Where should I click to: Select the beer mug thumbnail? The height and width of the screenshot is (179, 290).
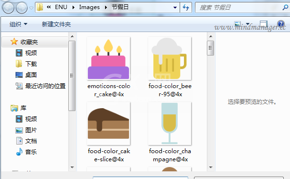pos(170,58)
